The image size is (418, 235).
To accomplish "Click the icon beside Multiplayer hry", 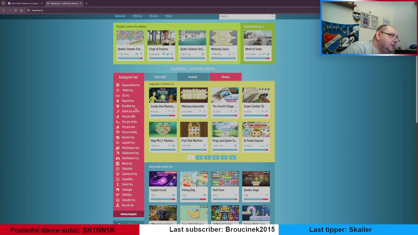I will click(118, 148).
